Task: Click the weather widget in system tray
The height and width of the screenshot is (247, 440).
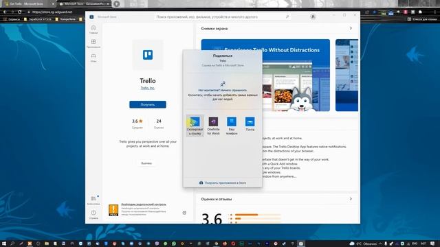Action: tap(363, 244)
